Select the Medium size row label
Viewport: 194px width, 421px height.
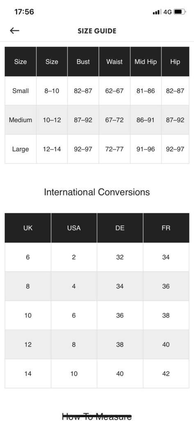pos(21,120)
